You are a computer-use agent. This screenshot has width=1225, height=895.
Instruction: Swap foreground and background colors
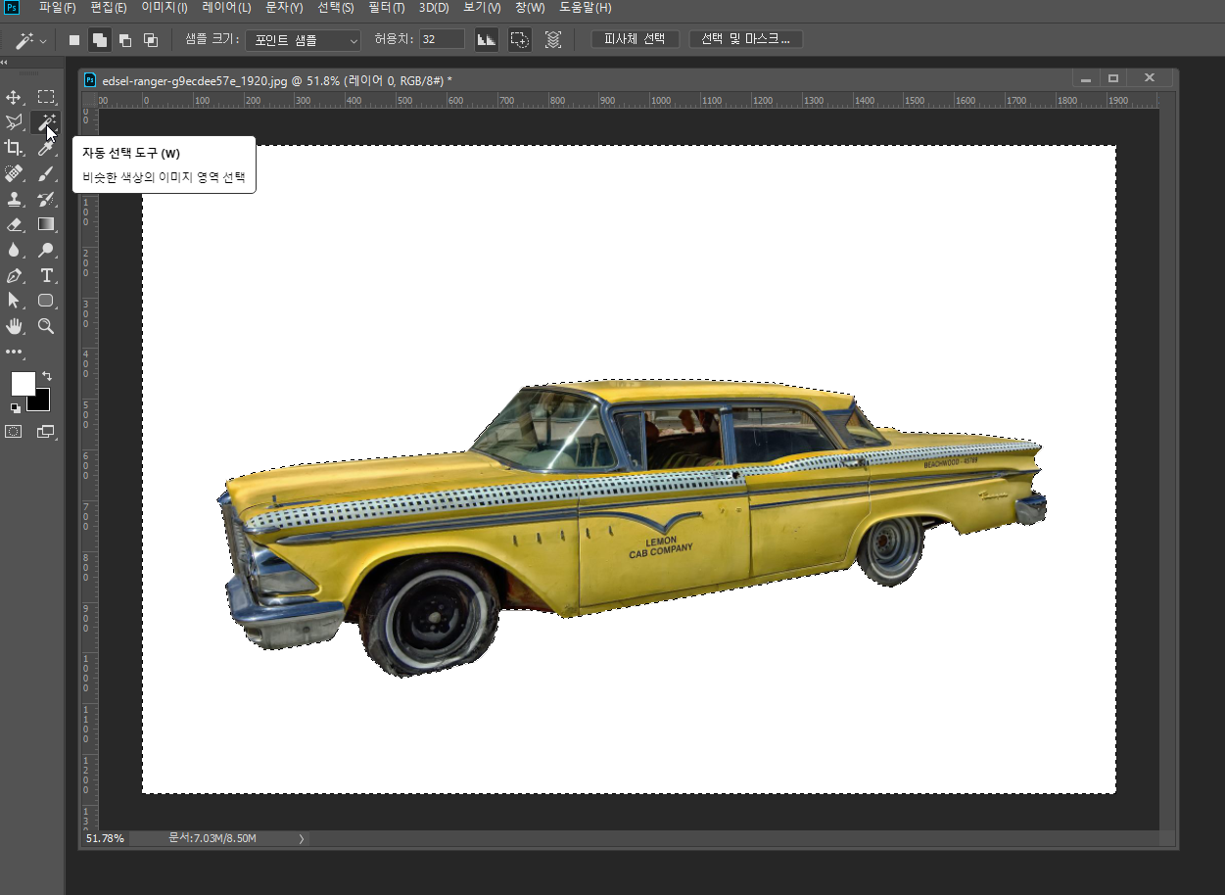[46, 376]
